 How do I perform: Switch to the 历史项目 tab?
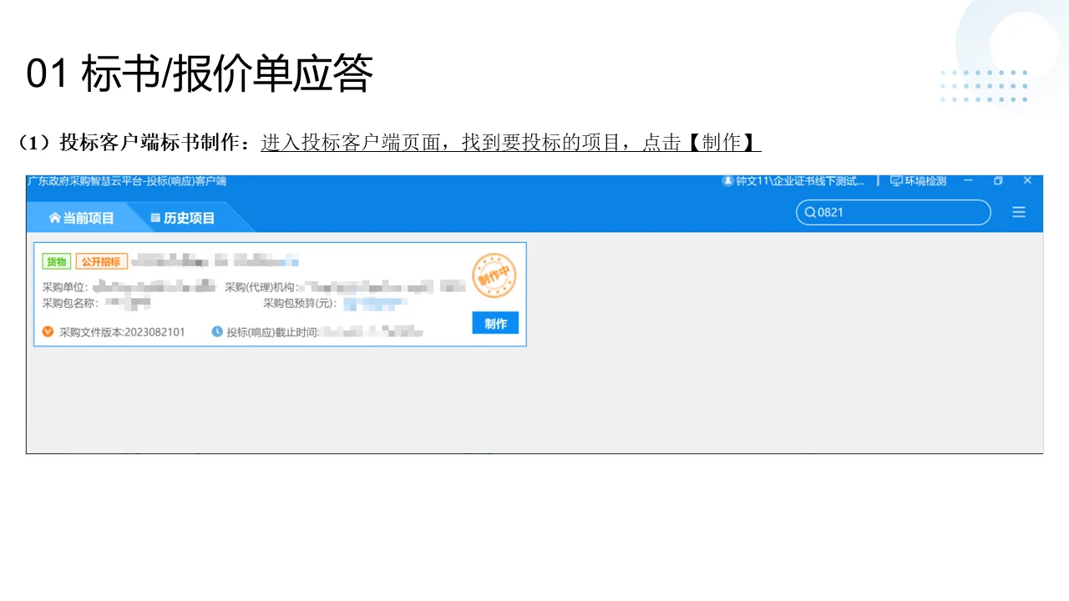click(x=189, y=217)
